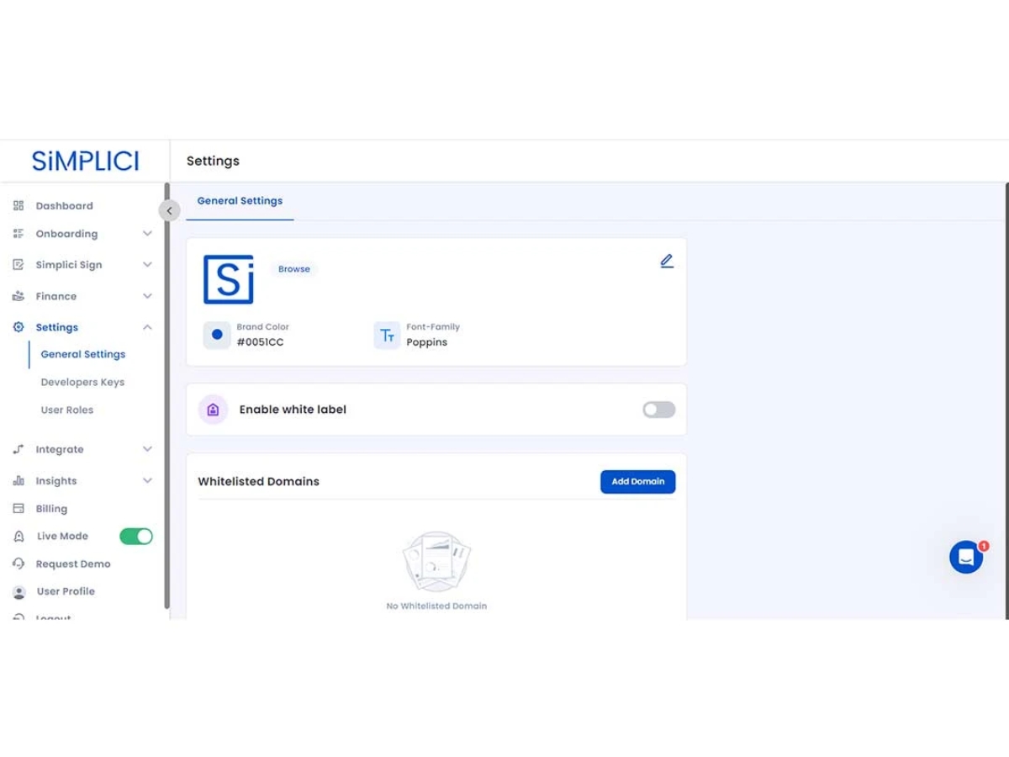Click the Whitelisted Domains heading
The image size is (1009, 757).
[259, 482]
